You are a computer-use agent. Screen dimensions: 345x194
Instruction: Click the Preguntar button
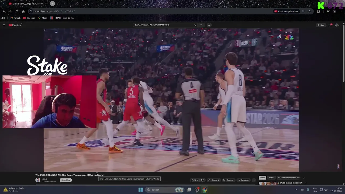[243, 180]
